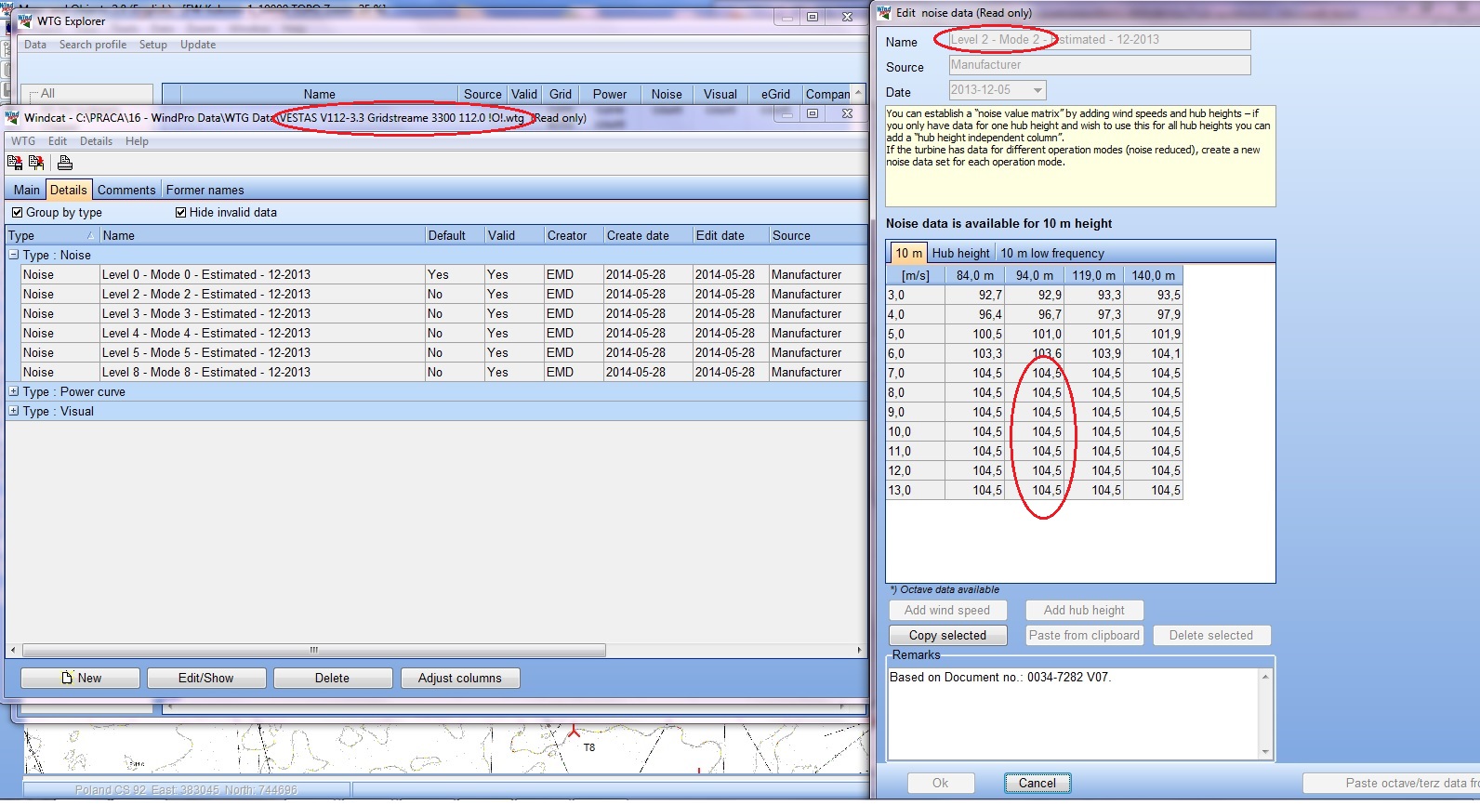
Task: Toggle the Hide invalid data checkbox
Action: click(181, 213)
